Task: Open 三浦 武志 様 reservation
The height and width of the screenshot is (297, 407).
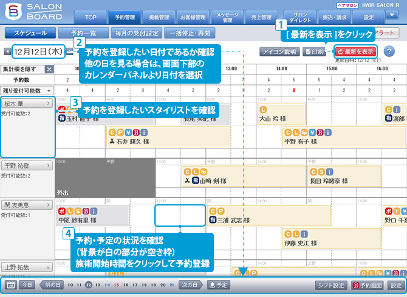Action: 268,216
